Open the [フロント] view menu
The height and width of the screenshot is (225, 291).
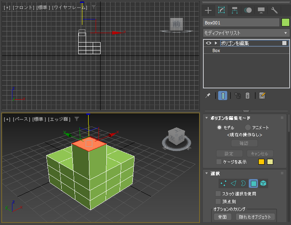(24, 7)
